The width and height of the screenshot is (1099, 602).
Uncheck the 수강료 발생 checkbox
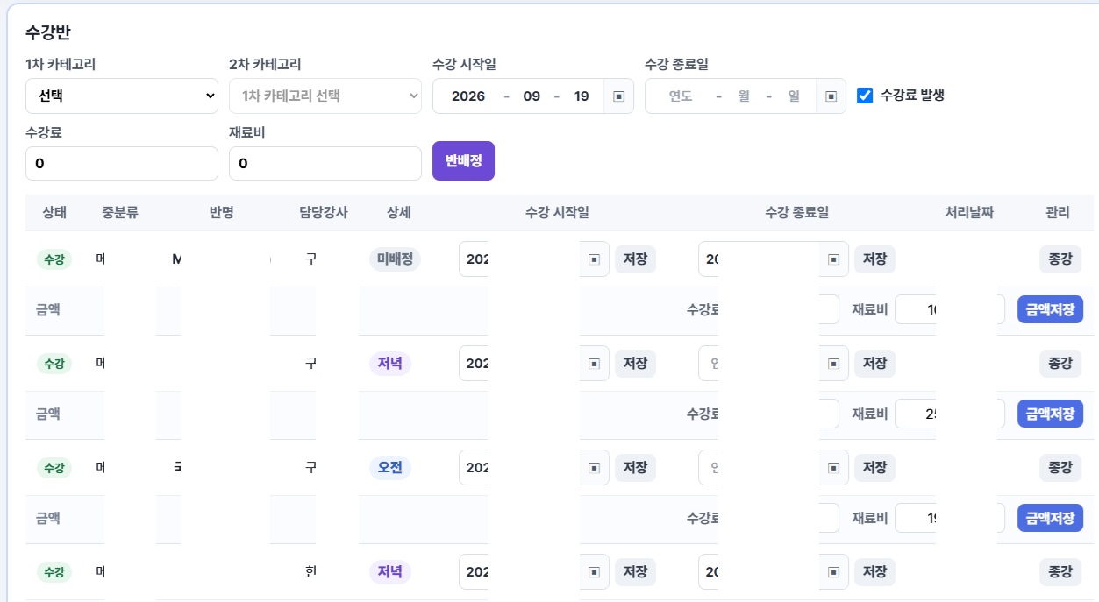pyautogui.click(x=865, y=96)
